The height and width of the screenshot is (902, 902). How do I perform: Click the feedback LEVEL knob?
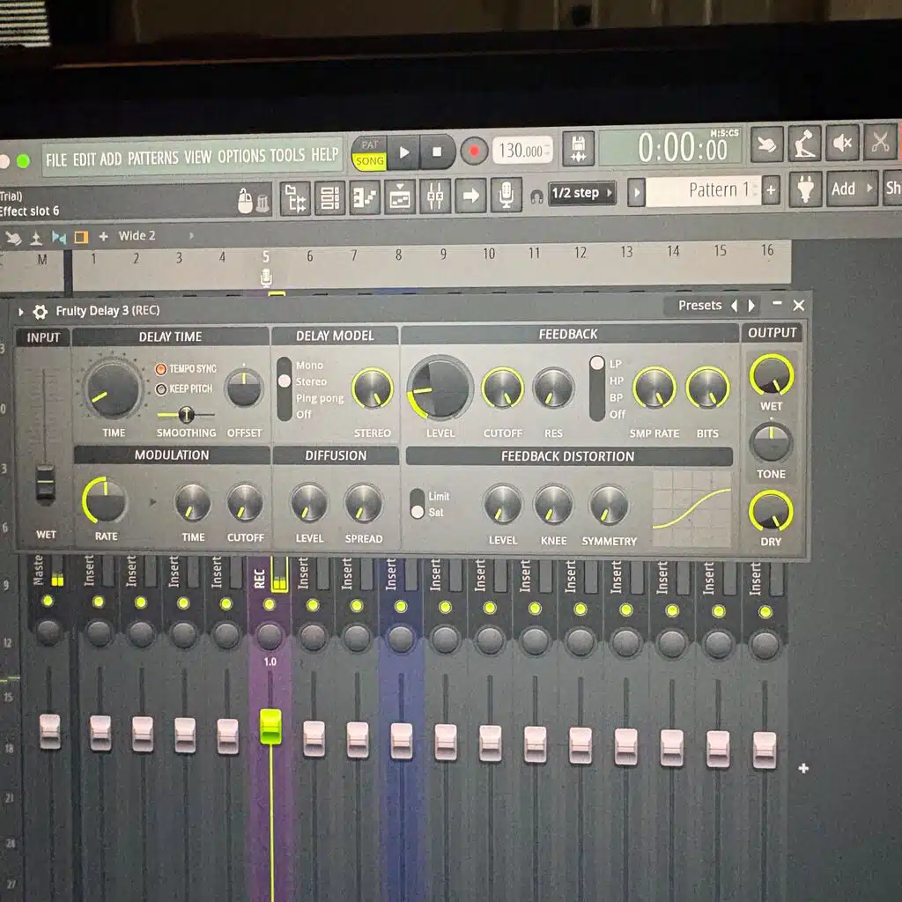[x=440, y=388]
